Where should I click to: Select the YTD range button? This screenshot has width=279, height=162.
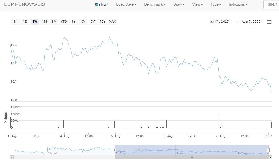pyautogui.click(x=64, y=22)
